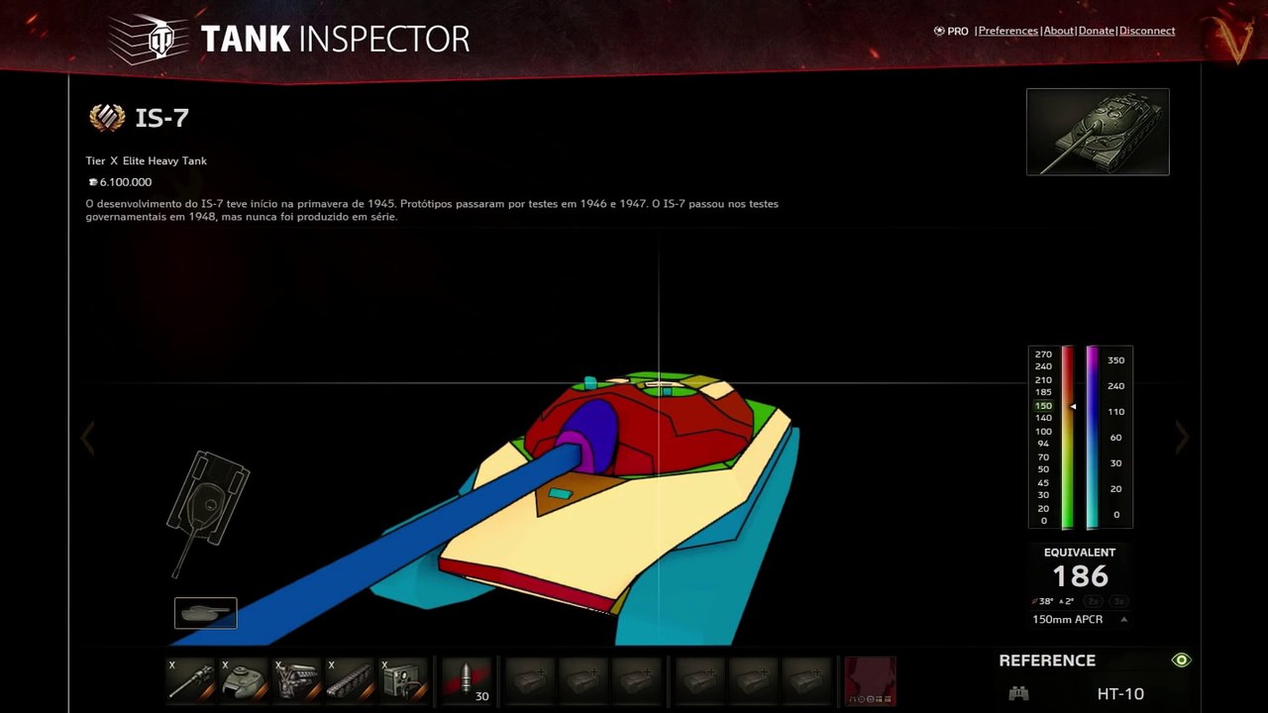This screenshot has width=1268, height=713.
Task: Open the tracks suspension module slot
Action: (x=351, y=681)
